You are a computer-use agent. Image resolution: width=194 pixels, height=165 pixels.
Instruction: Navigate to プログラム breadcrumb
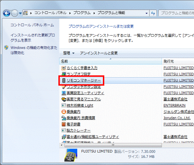tap(82, 13)
